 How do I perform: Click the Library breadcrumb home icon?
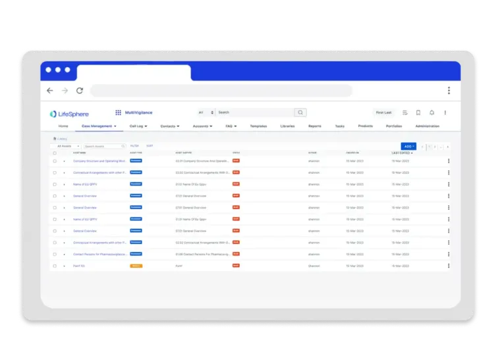[x=55, y=138]
